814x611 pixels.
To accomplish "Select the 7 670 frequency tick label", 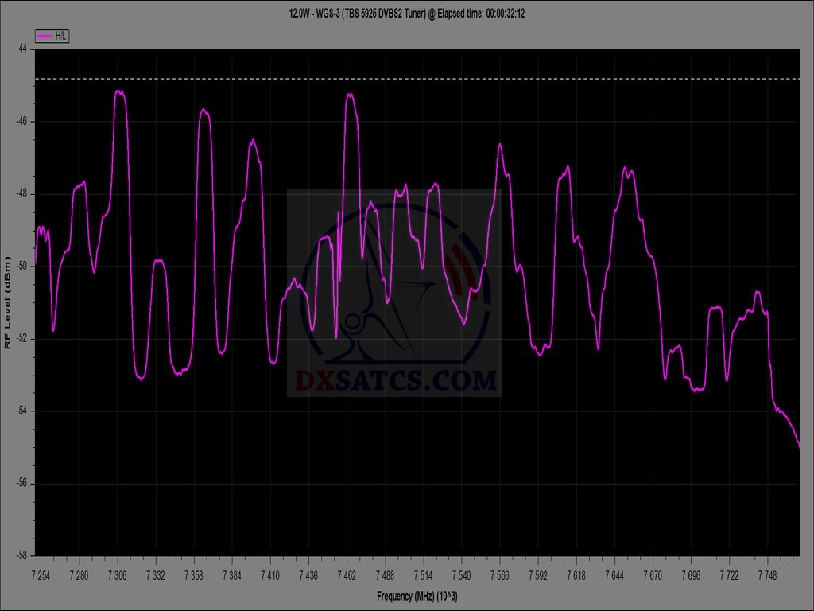I will click(x=653, y=574).
